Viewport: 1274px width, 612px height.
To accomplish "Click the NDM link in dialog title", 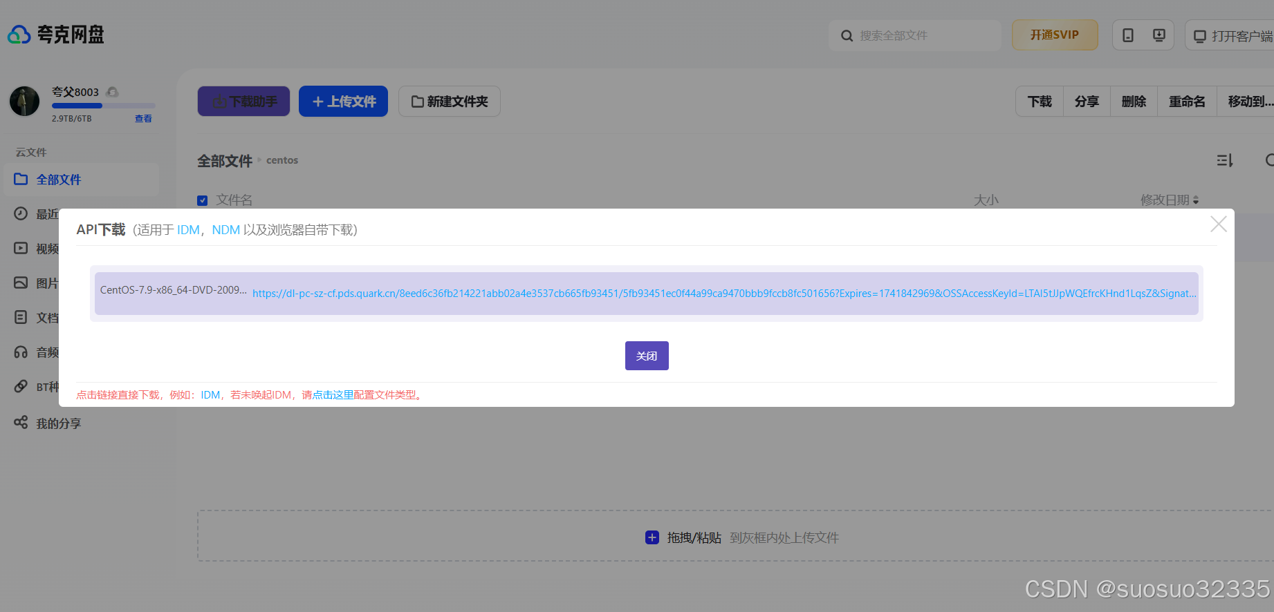I will 225,230.
